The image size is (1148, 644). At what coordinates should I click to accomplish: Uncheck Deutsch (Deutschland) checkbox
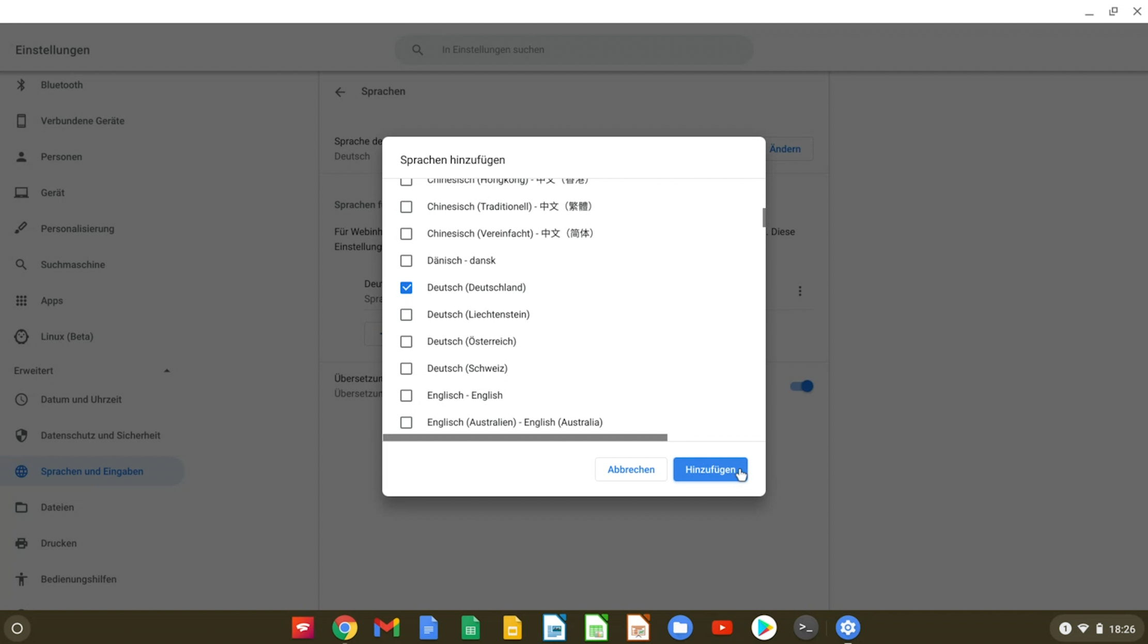[x=406, y=287]
